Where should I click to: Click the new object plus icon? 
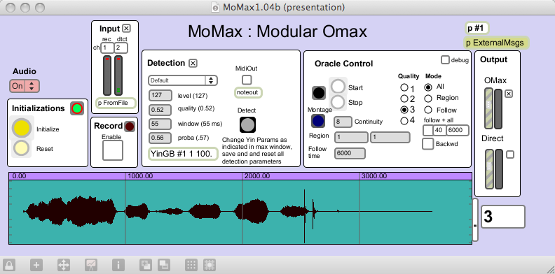tap(36, 265)
